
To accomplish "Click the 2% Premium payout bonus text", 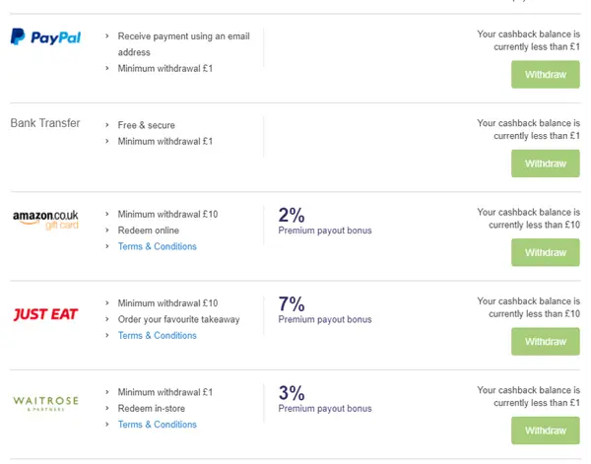I will click(x=325, y=221).
